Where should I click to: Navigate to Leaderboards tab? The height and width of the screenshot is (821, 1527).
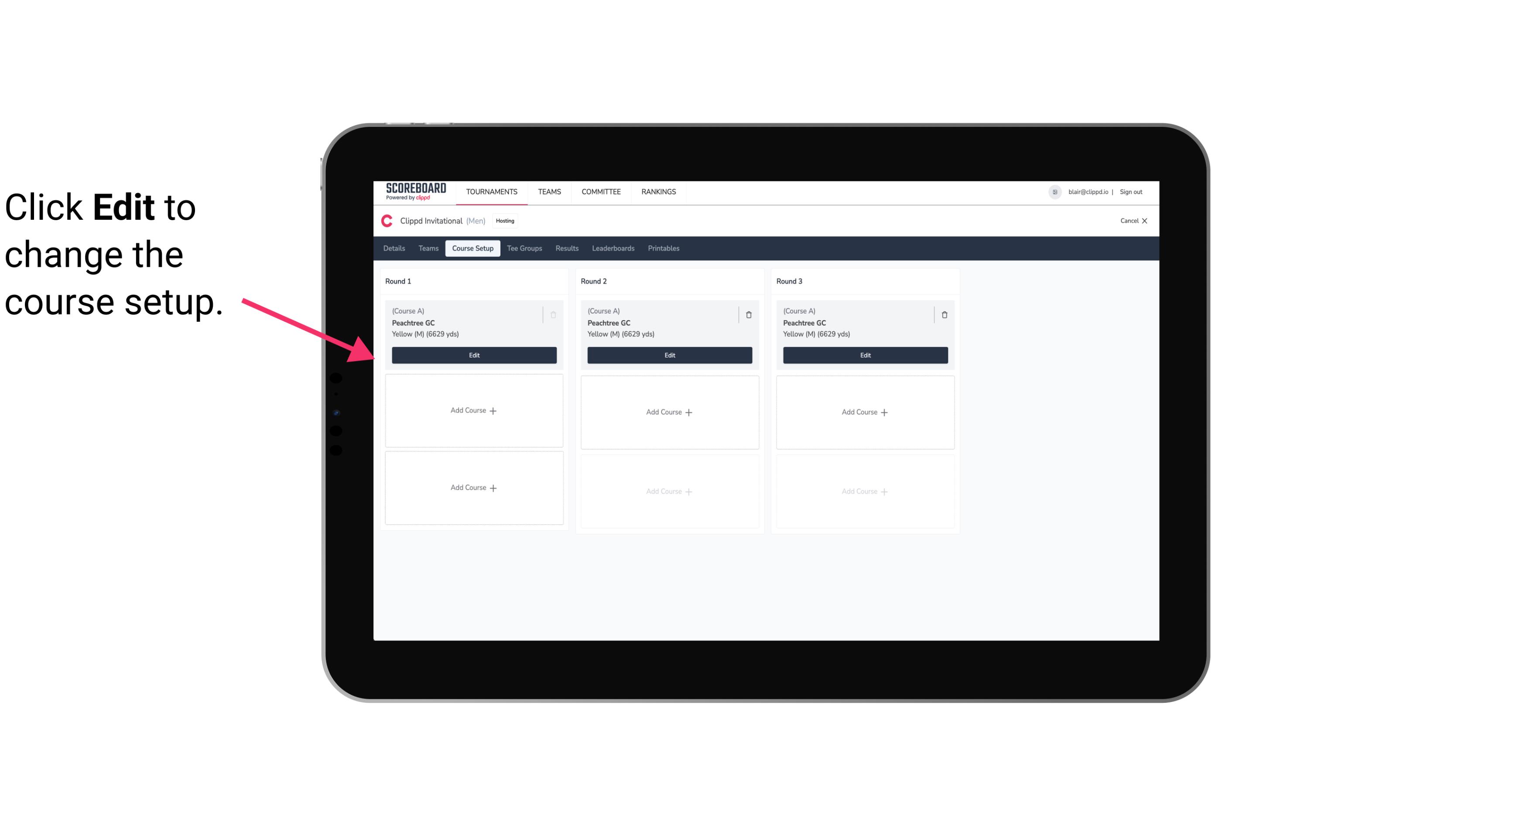(x=613, y=248)
